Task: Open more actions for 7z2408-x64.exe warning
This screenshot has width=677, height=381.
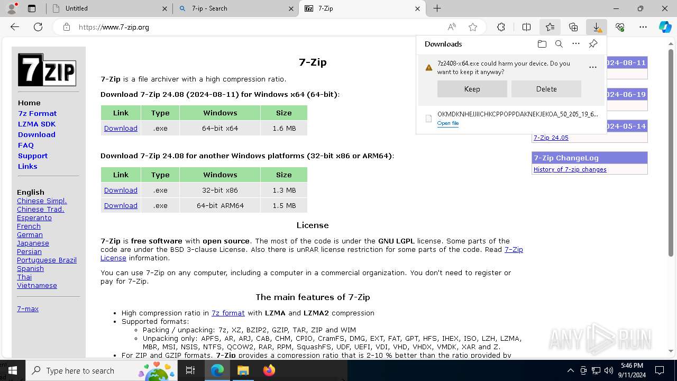Action: coord(593,67)
